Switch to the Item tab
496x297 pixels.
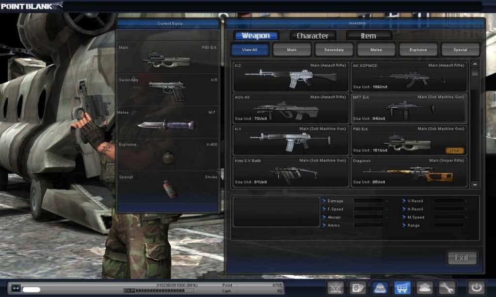(369, 36)
